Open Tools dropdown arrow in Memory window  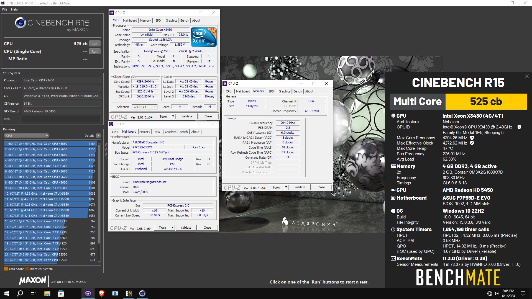286,187
